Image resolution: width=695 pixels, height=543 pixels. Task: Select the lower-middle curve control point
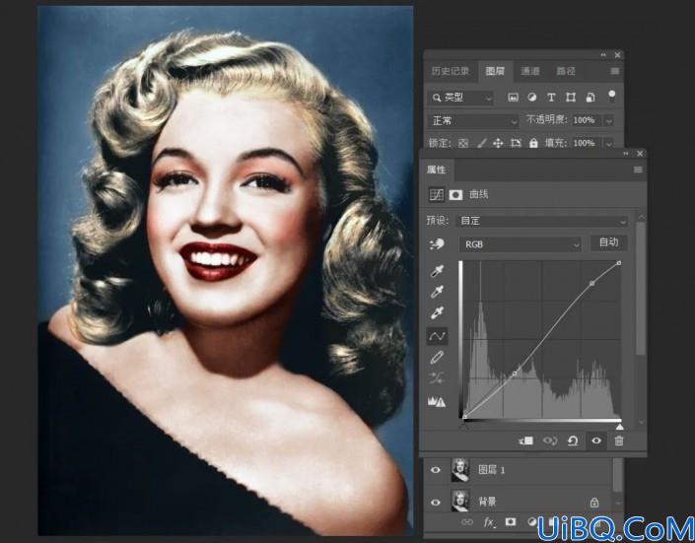click(515, 373)
